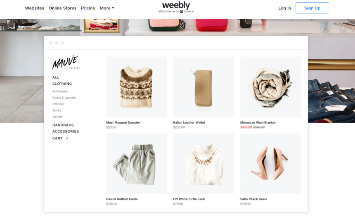Open the Websites menu item
Image resolution: width=355 pixels, height=221 pixels.
[x=34, y=8]
